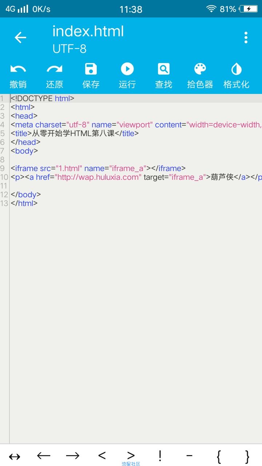The width and height of the screenshot is (262, 466).
Task: Insert the ! symbol key
Action: pyautogui.click(x=160, y=455)
